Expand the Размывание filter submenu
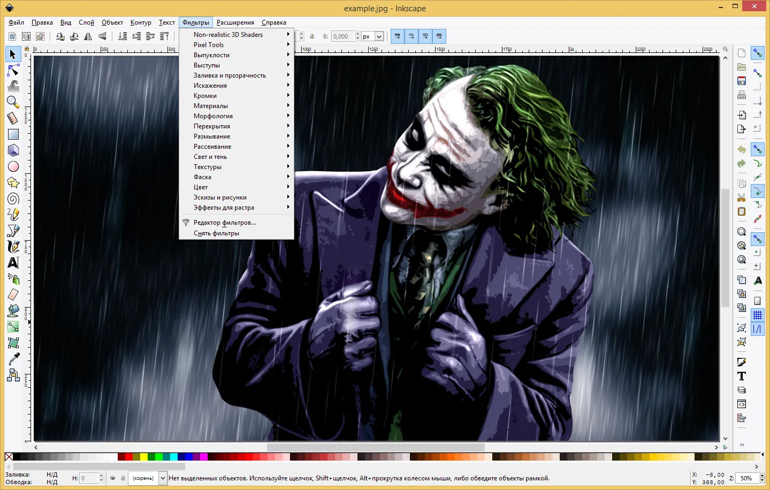This screenshot has height=490, width=770. tap(237, 136)
